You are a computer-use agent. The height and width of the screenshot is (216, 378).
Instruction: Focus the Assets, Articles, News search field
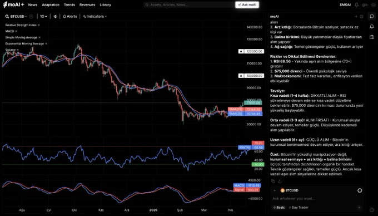(189, 5)
